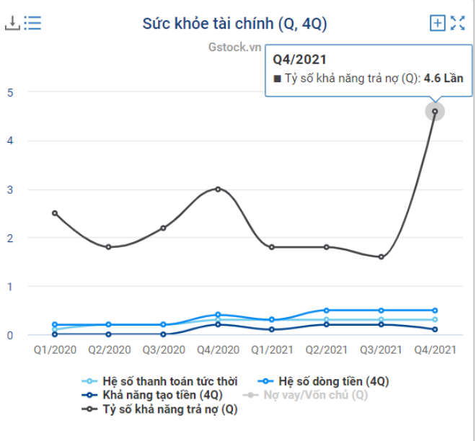
Task: Open the chart list menu icon
Action: [32, 23]
